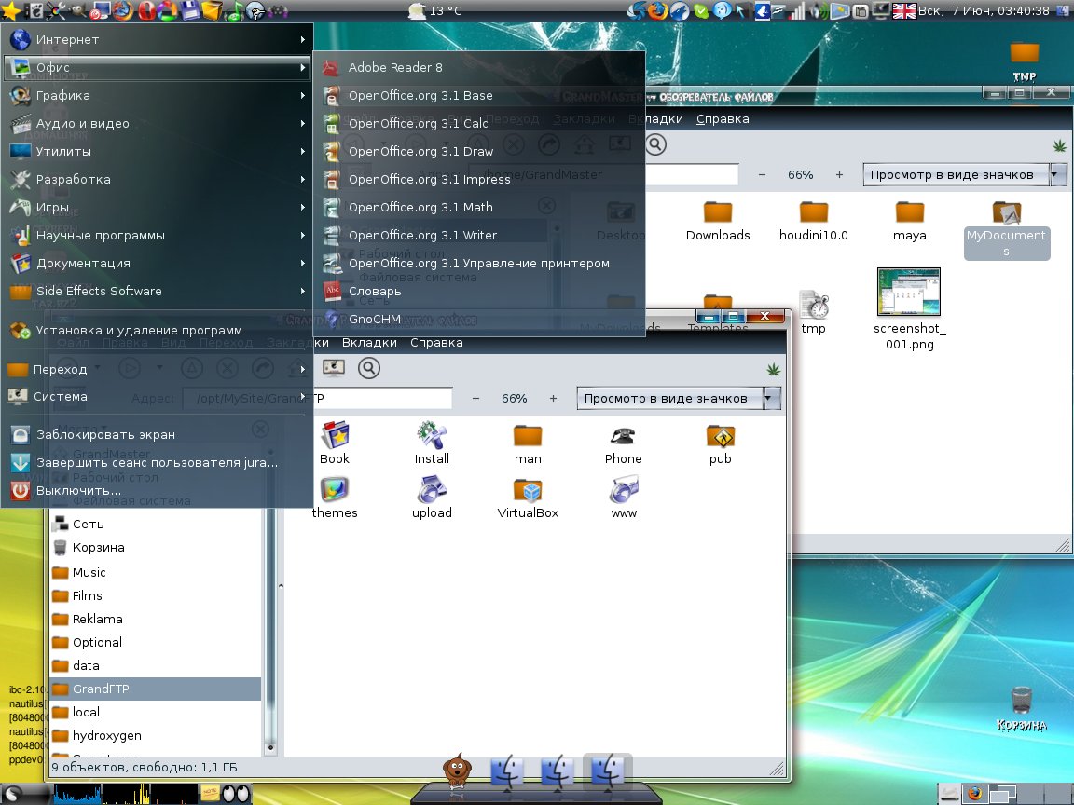Select Reklama bookmark in sidebar
1074x805 pixels.
(156, 619)
